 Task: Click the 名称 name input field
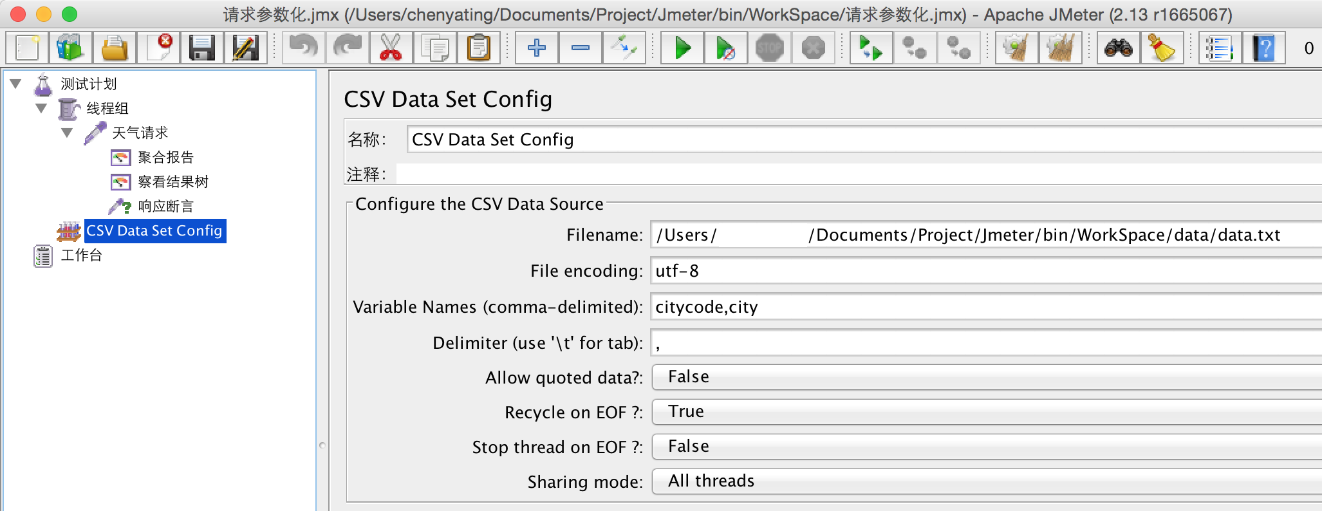pos(864,140)
